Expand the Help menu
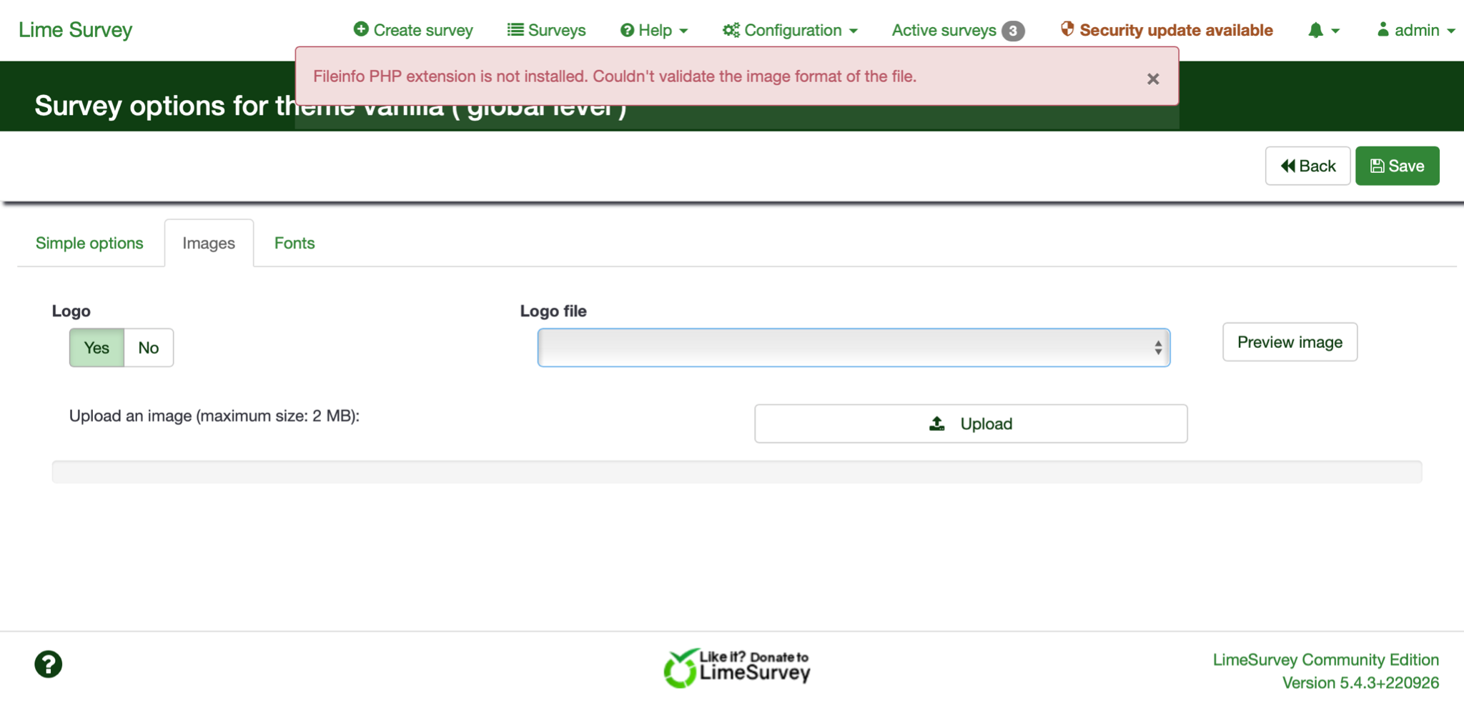 (655, 30)
